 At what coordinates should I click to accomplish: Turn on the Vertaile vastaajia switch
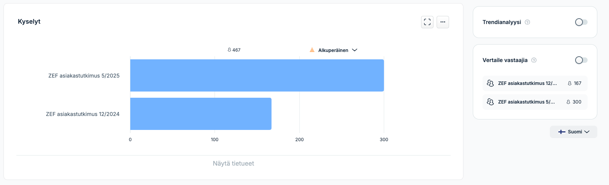pos(581,60)
